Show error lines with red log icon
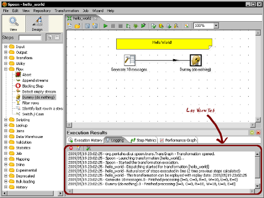The width and height of the screenshot is (264, 198). point(71,148)
